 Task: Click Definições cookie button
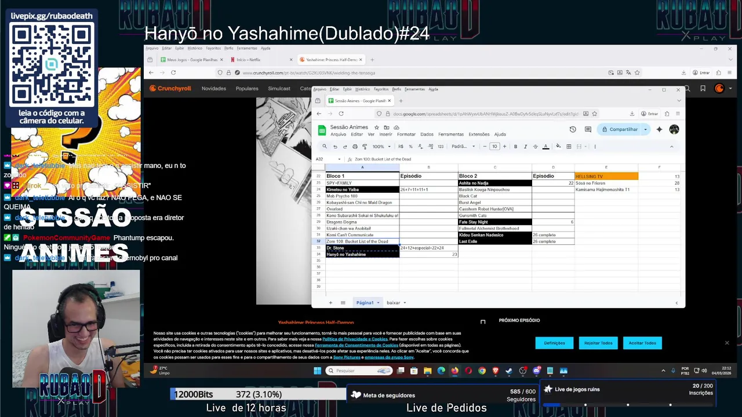[554, 343]
